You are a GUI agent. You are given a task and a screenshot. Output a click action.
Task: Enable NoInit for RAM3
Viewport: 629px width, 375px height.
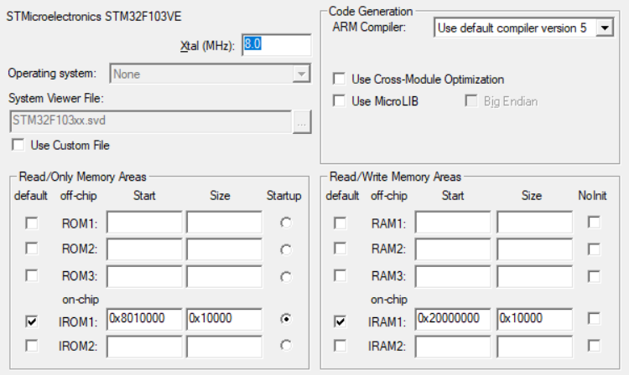pos(594,276)
